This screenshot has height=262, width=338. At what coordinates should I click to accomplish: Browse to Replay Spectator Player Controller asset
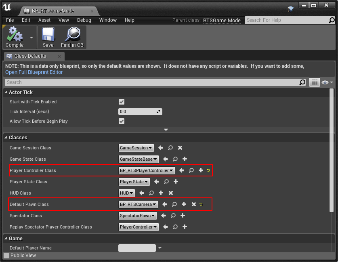click(x=175, y=226)
